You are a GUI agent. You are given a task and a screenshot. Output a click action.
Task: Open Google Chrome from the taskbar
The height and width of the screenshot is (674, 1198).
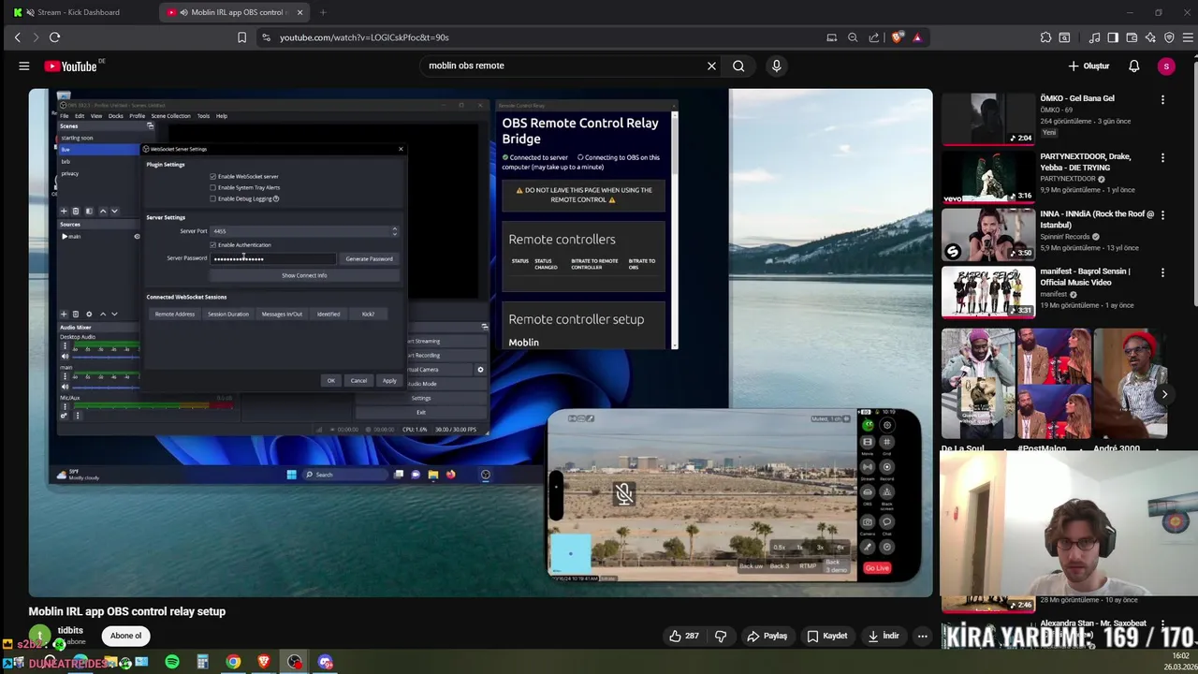click(x=233, y=662)
